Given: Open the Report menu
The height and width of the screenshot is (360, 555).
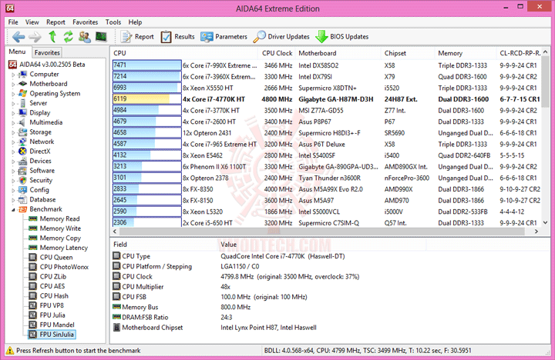Looking at the screenshot, I should [x=55, y=22].
